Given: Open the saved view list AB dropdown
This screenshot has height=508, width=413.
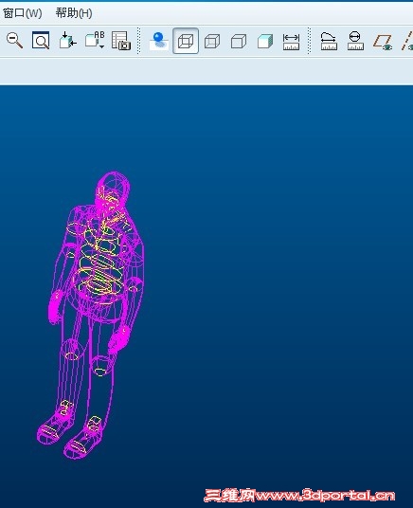Looking at the screenshot, I should click(x=95, y=41).
